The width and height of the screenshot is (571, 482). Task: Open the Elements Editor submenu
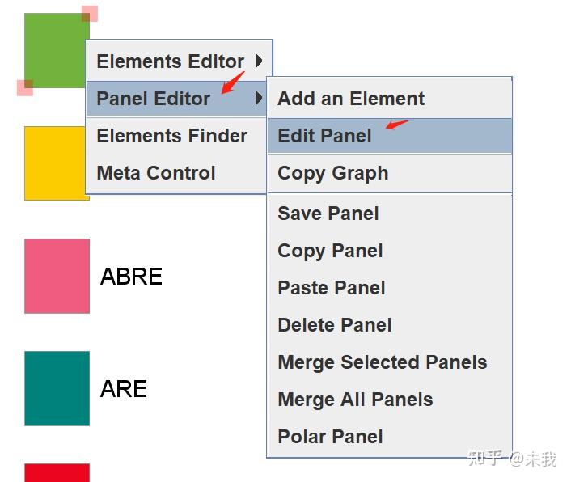pyautogui.click(x=170, y=61)
